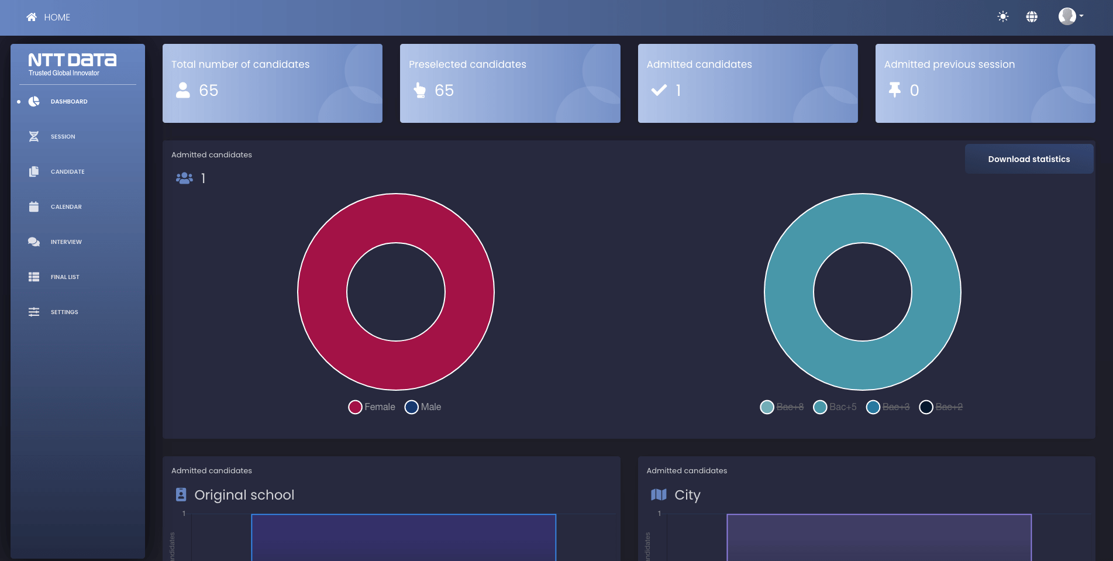This screenshot has height=561, width=1113.
Task: Click the group users icon above gender chart
Action: (184, 178)
